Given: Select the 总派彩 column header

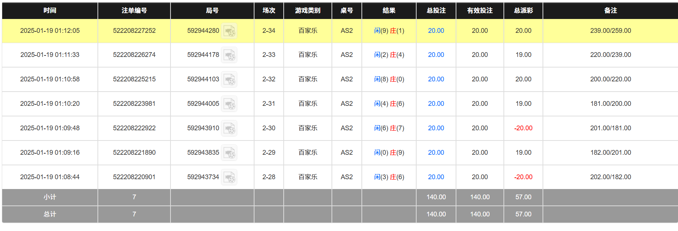Looking at the screenshot, I should [x=523, y=11].
